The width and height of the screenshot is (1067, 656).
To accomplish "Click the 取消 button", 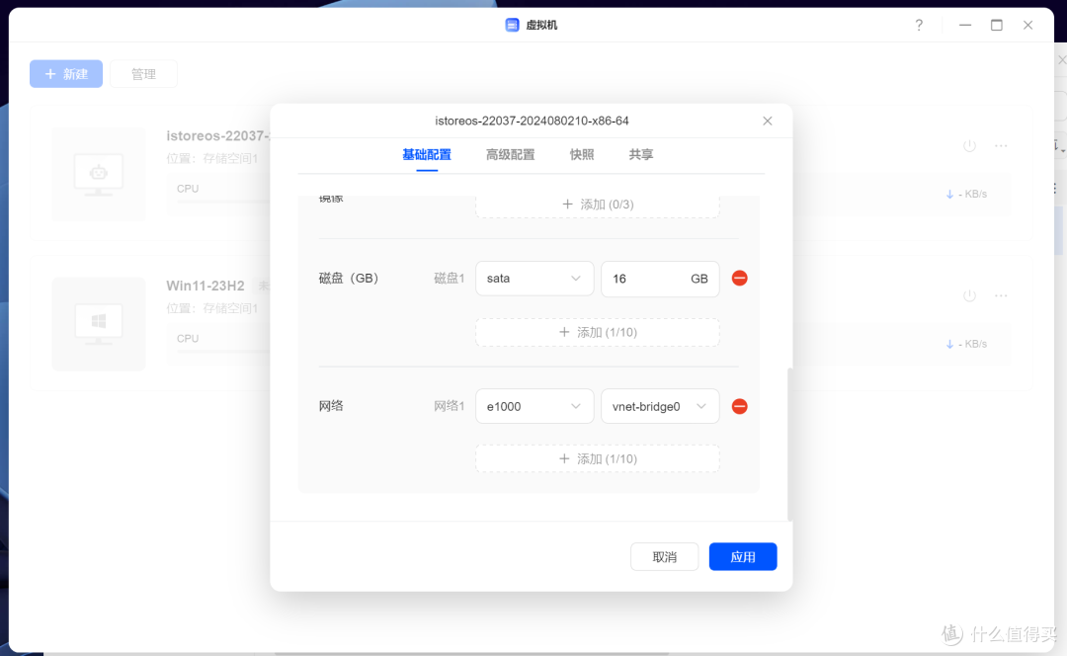I will coord(664,557).
